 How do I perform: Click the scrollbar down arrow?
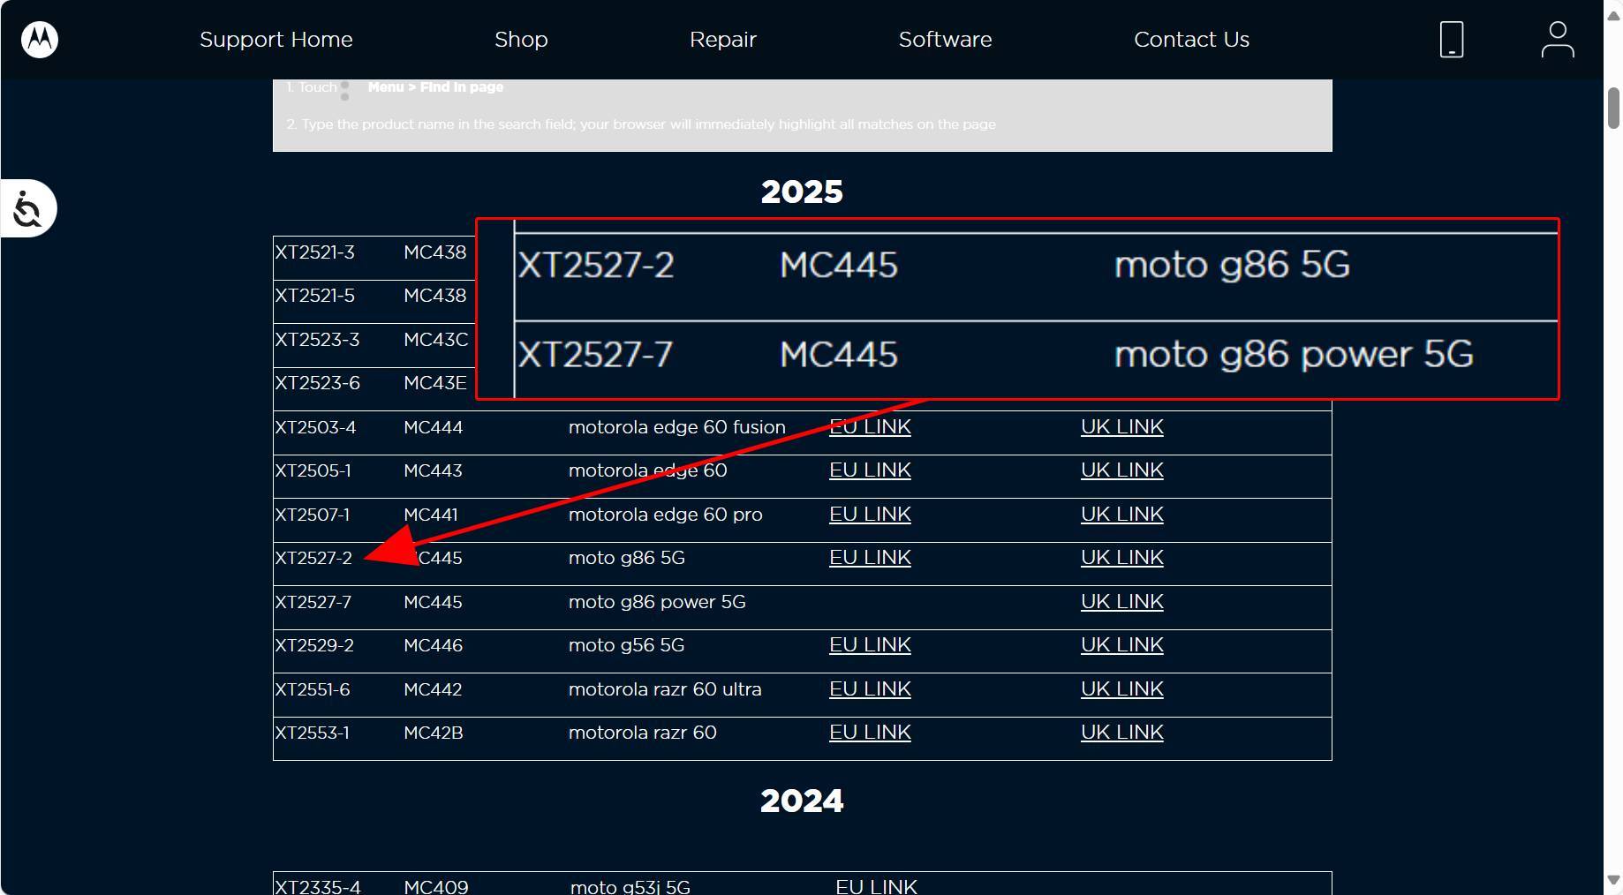[1613, 881]
